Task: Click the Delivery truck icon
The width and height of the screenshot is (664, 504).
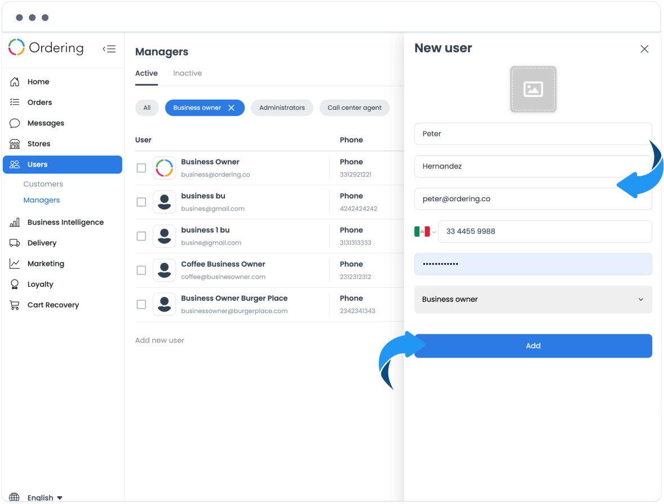Action: [15, 243]
